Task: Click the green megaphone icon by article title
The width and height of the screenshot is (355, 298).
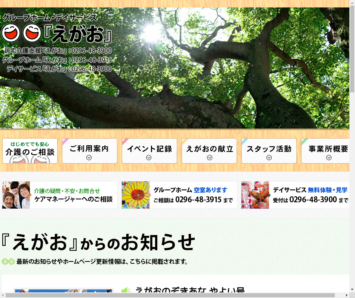Action: (x=126, y=291)
